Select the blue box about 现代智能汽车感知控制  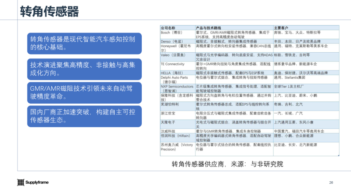(x=84, y=44)
